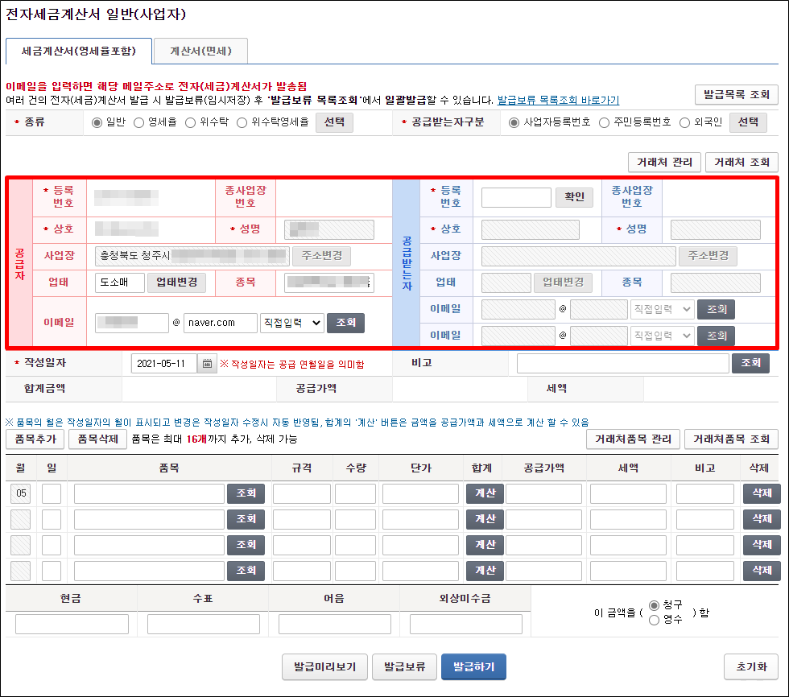This screenshot has width=789, height=697.
Task: Click 발급하기 button
Action: coord(473,667)
